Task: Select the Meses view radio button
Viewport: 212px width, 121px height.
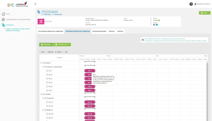Action: coord(56,52)
